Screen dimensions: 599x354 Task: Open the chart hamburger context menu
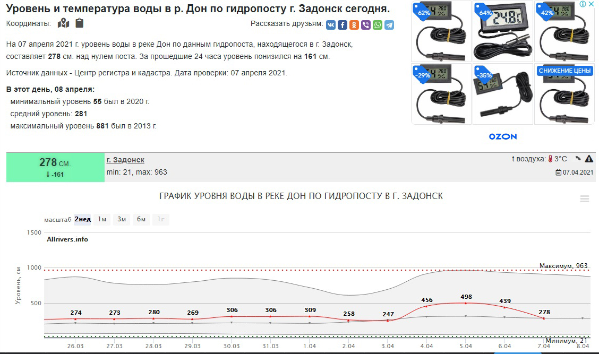pyautogui.click(x=585, y=198)
